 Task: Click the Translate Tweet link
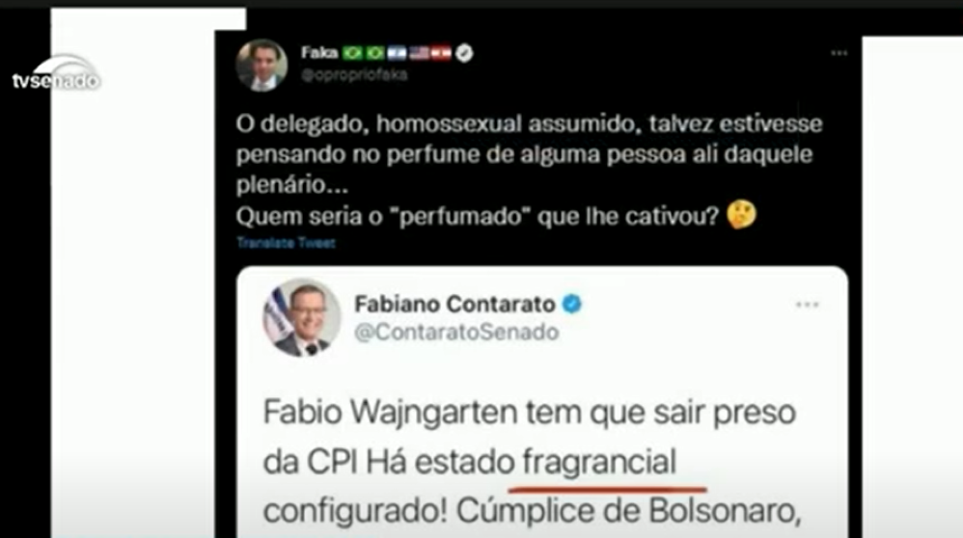pyautogui.click(x=287, y=243)
